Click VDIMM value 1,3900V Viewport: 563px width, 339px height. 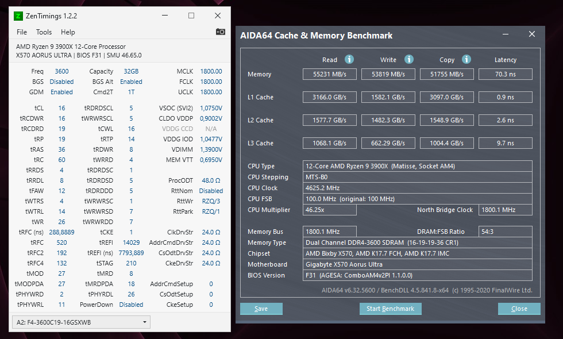point(211,149)
